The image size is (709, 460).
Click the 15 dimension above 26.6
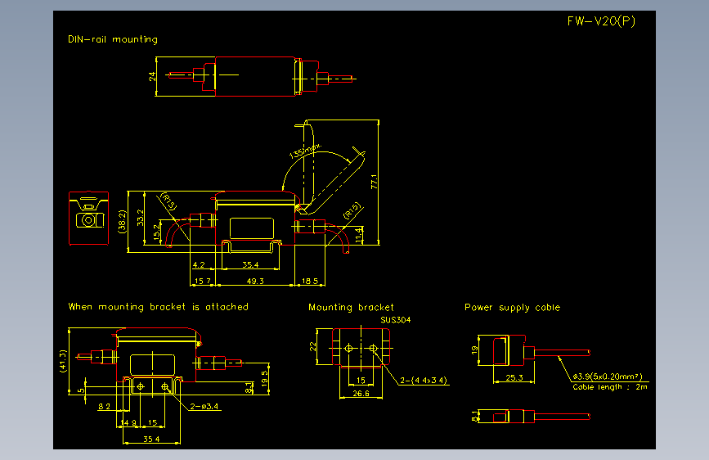(361, 381)
